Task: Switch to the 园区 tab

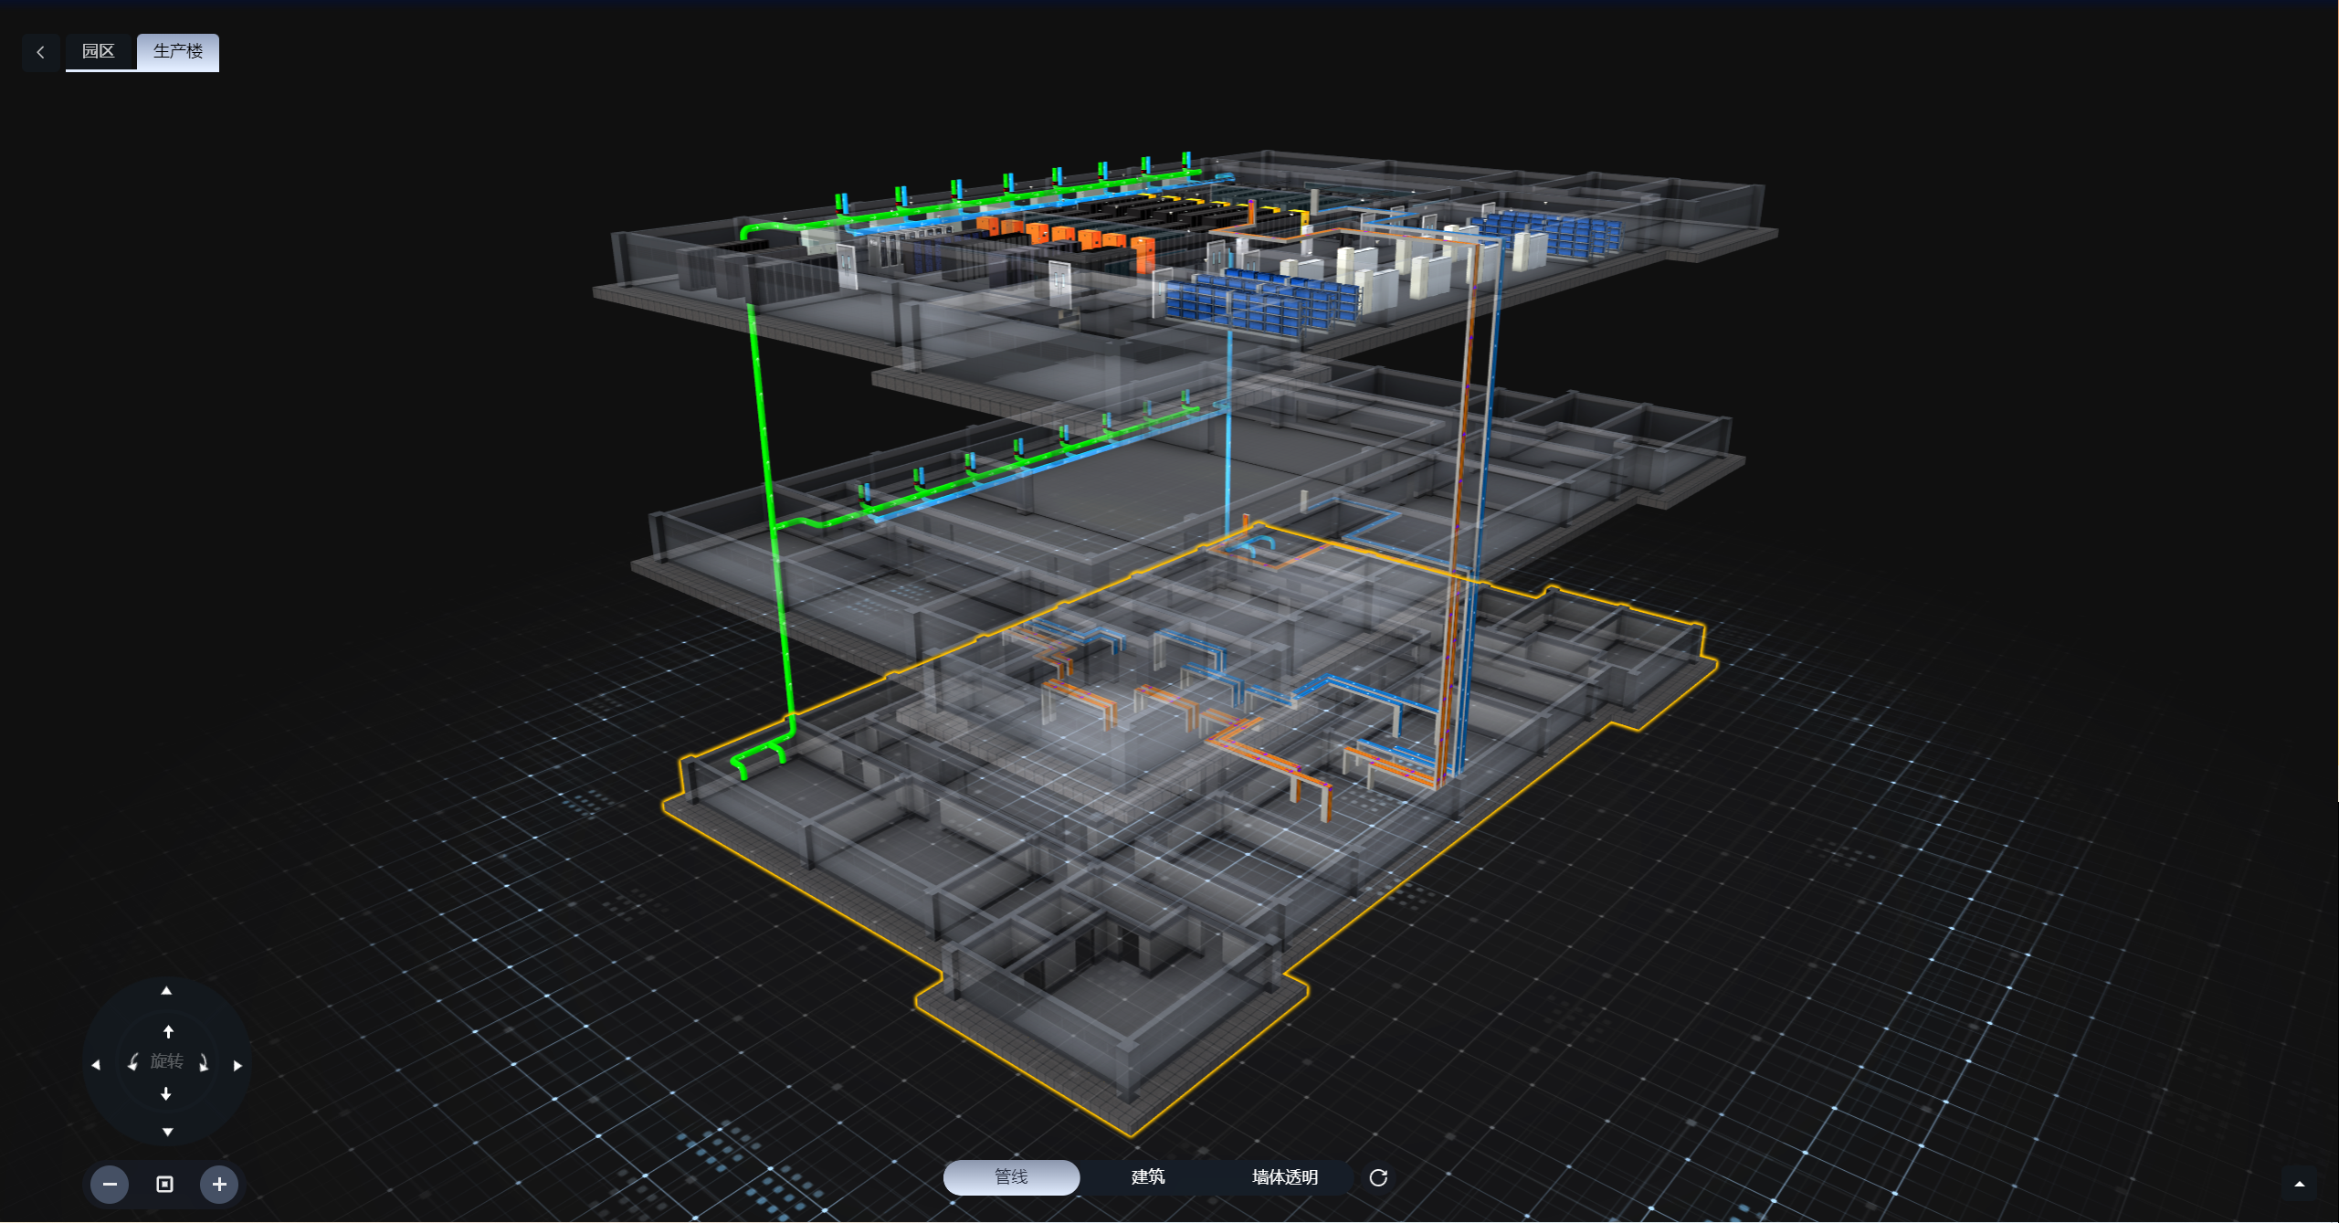Action: tap(100, 52)
